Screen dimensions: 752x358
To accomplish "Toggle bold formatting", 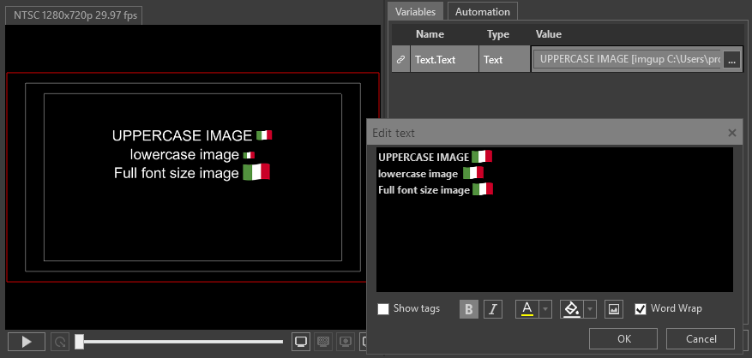I will click(x=469, y=309).
